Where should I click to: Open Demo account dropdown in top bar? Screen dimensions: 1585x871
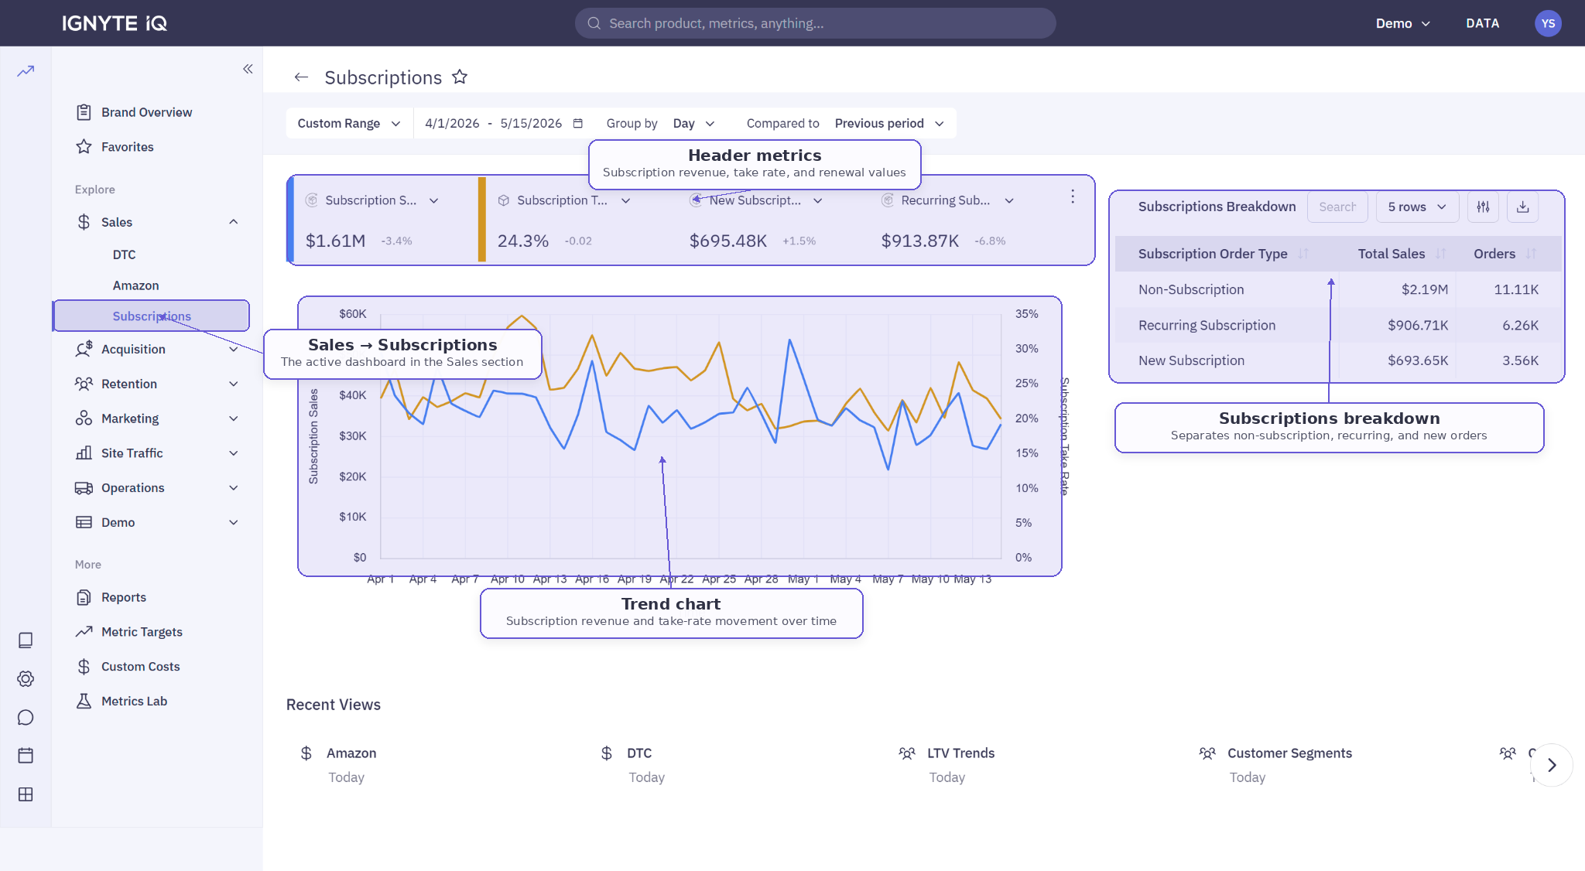pos(1402,23)
